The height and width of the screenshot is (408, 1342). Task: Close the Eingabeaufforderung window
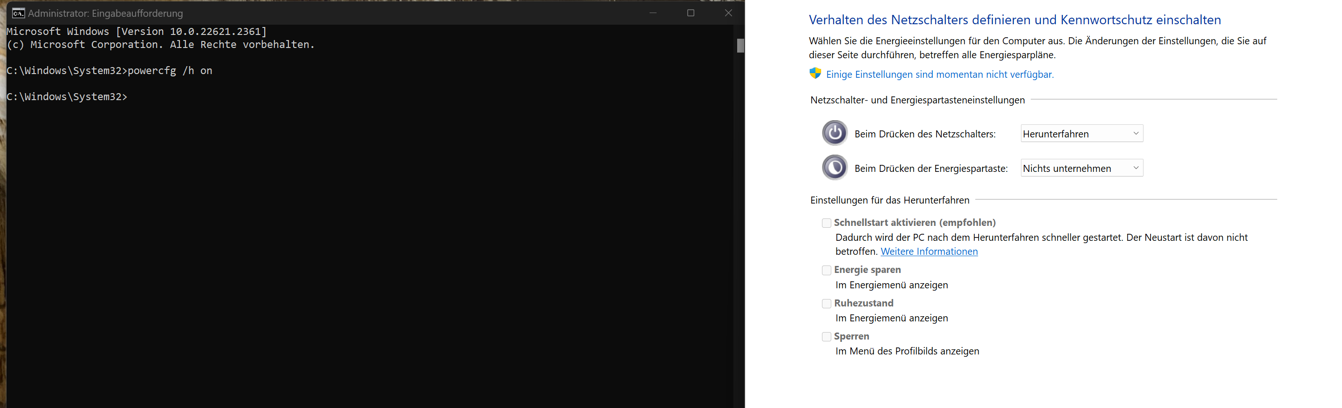pyautogui.click(x=728, y=13)
